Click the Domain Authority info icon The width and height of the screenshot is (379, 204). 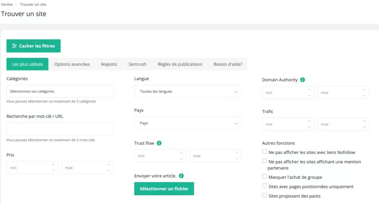point(302,80)
